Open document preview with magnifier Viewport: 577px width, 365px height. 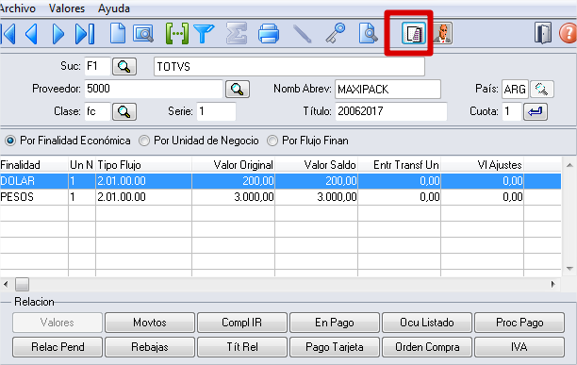[368, 33]
